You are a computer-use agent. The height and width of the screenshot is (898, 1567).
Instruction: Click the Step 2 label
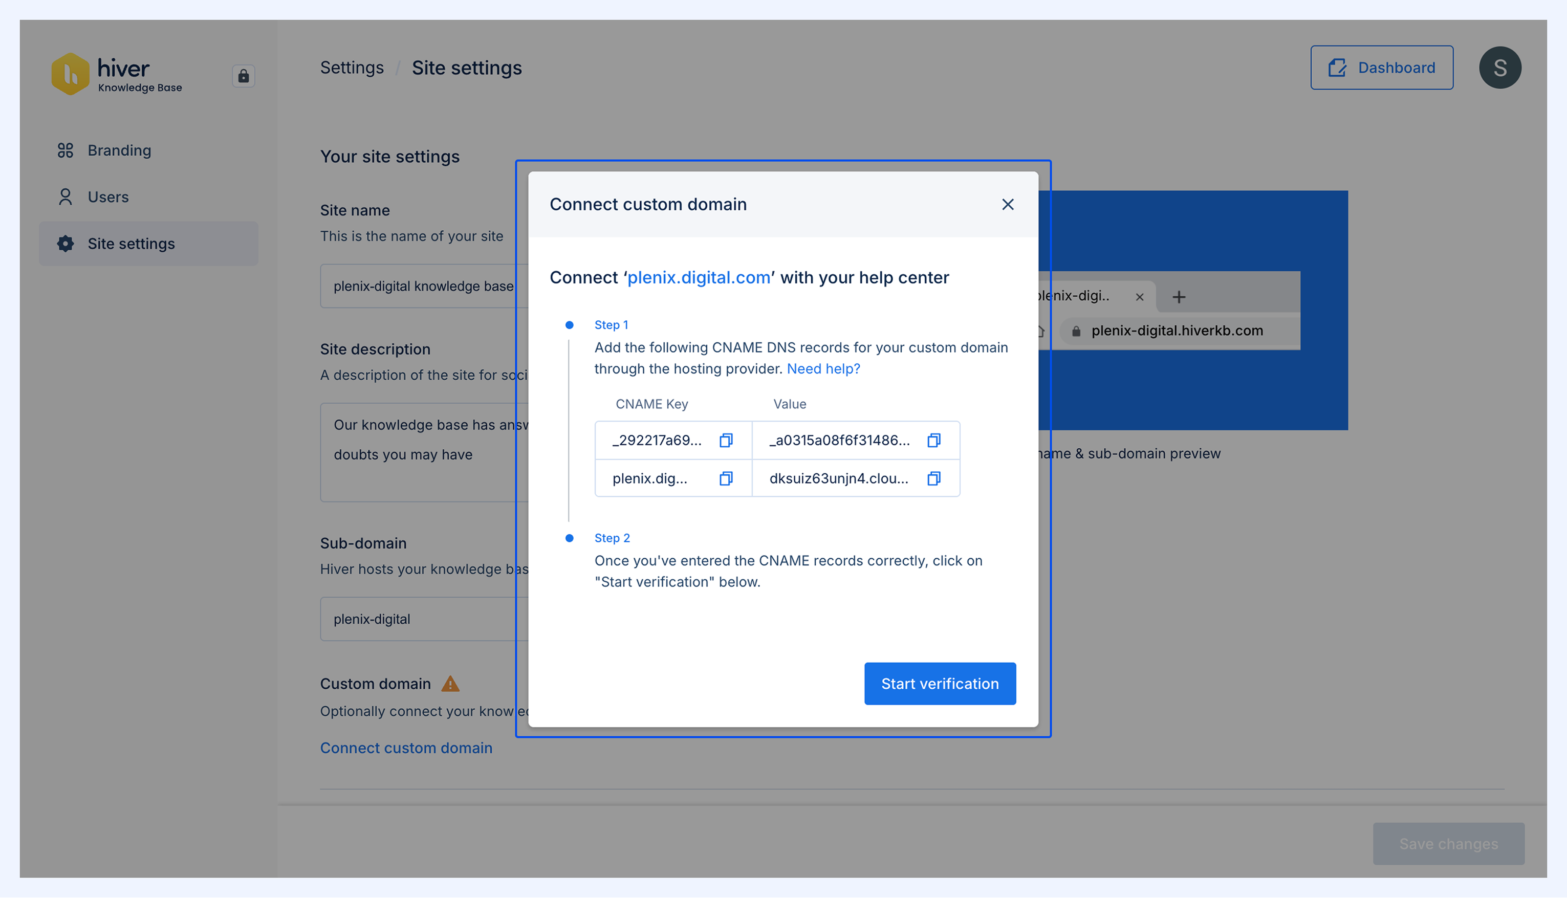coord(612,538)
